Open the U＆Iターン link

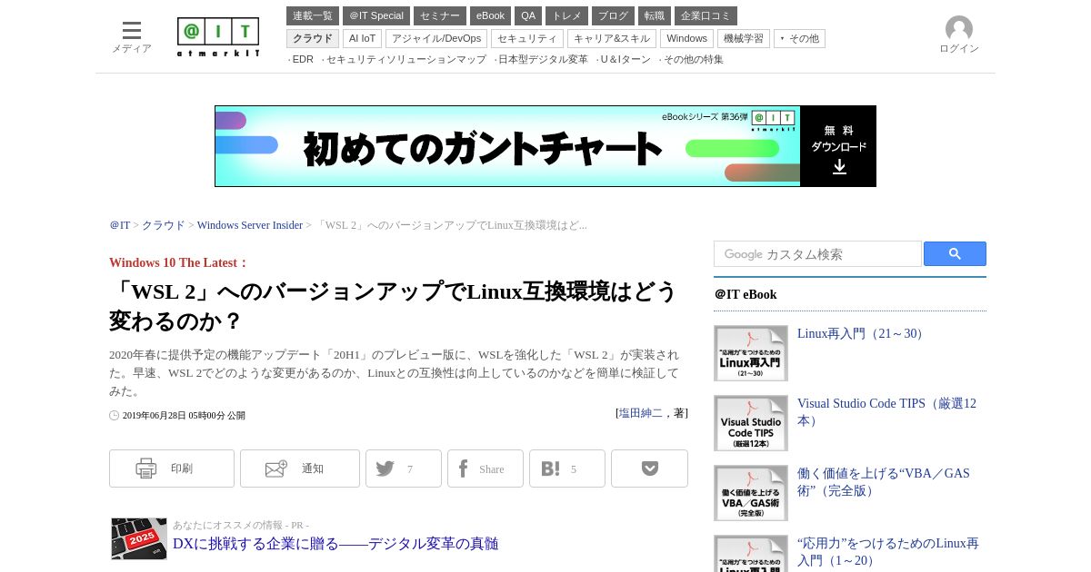click(x=624, y=59)
